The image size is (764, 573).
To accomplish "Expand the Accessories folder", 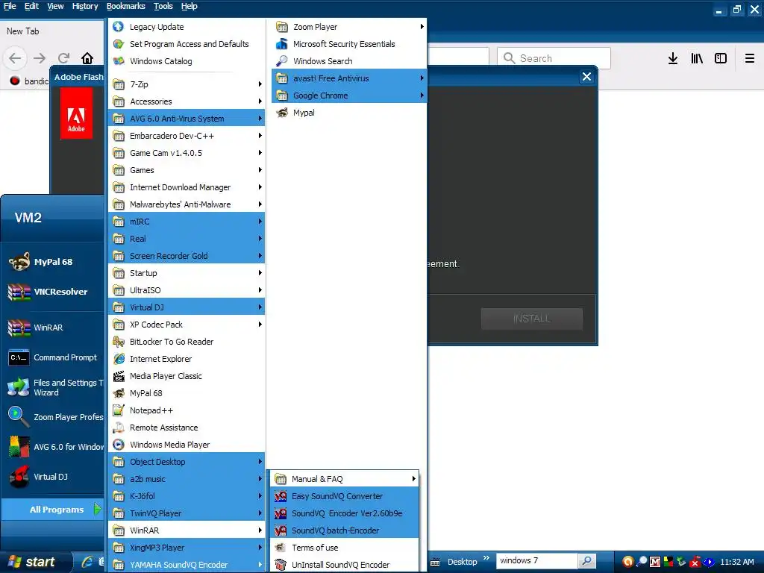I will (x=187, y=101).
